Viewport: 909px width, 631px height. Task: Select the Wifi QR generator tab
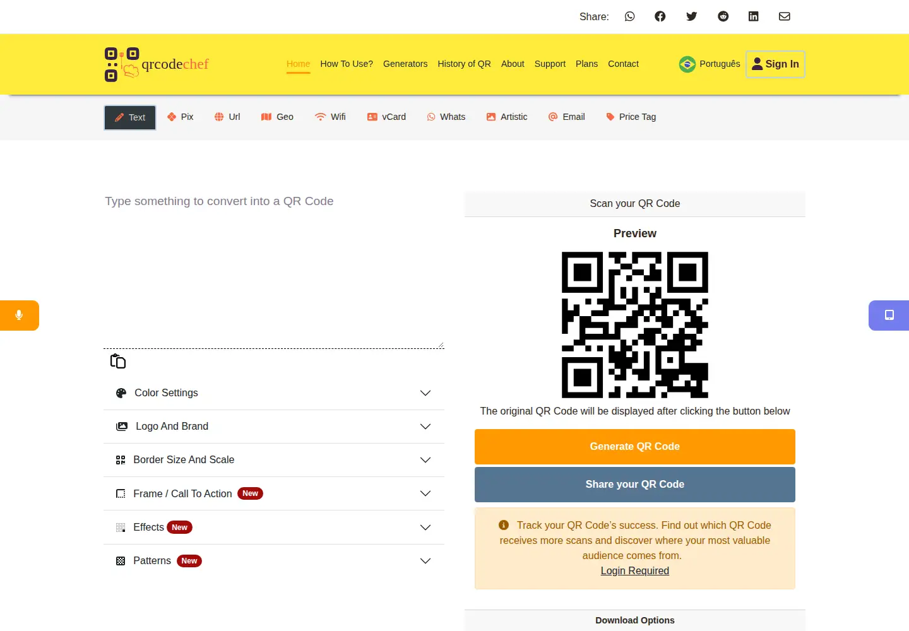pos(330,117)
